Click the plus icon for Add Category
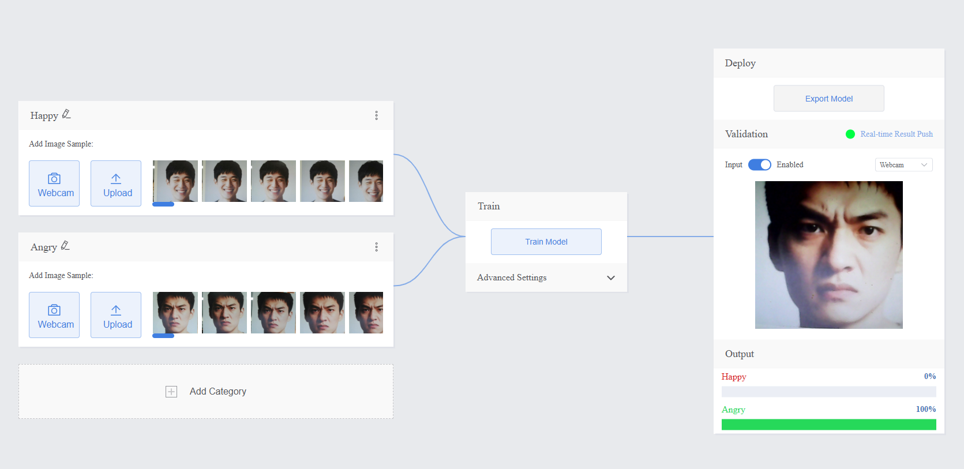 click(171, 392)
